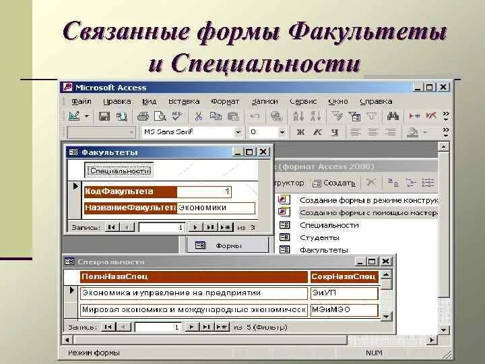This screenshot has width=485, height=364.
Task: Expand the main toolbar overflow chevron
Action: (x=446, y=116)
